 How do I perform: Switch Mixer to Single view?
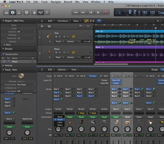[154, 70]
